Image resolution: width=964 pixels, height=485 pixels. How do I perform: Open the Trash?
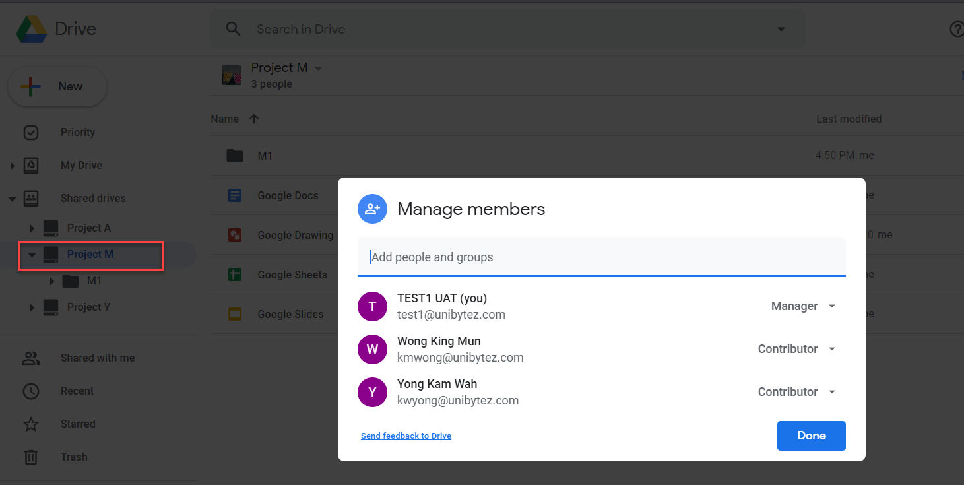pos(74,457)
